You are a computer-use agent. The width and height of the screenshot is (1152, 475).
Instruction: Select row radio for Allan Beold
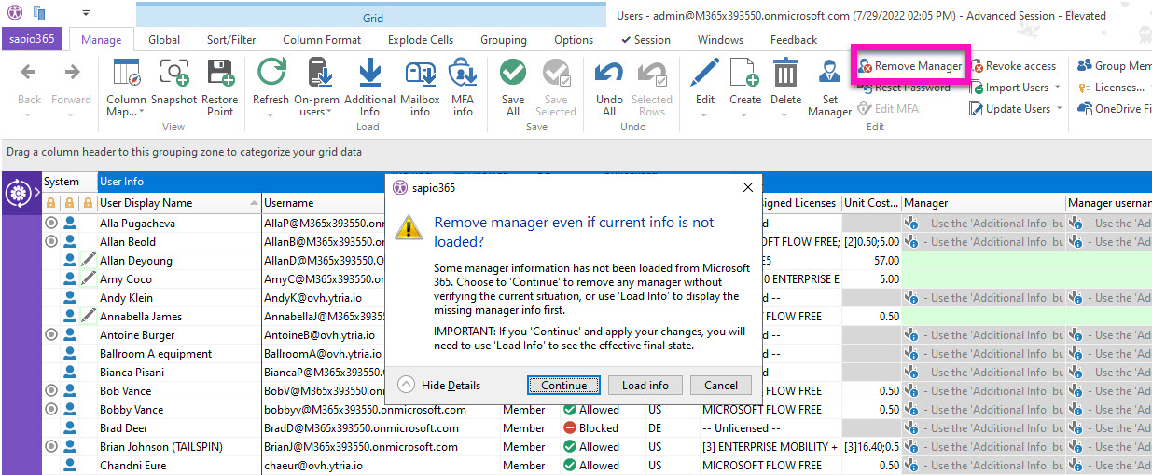point(51,242)
